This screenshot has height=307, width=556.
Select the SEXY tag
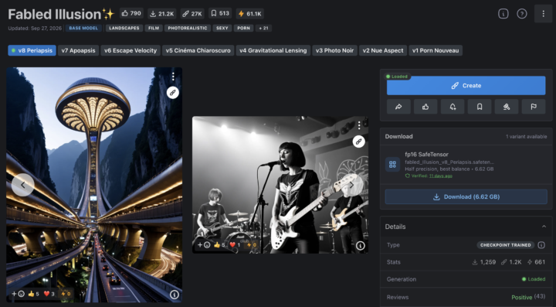(222, 28)
